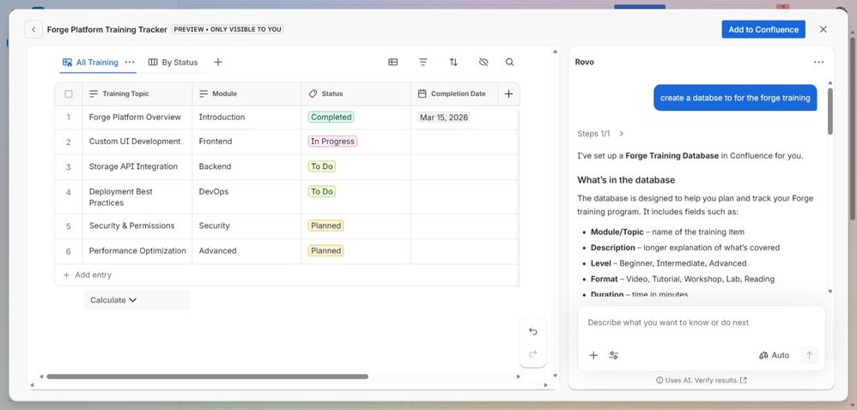
Task: Click the Training Topic column header
Action: click(137, 93)
